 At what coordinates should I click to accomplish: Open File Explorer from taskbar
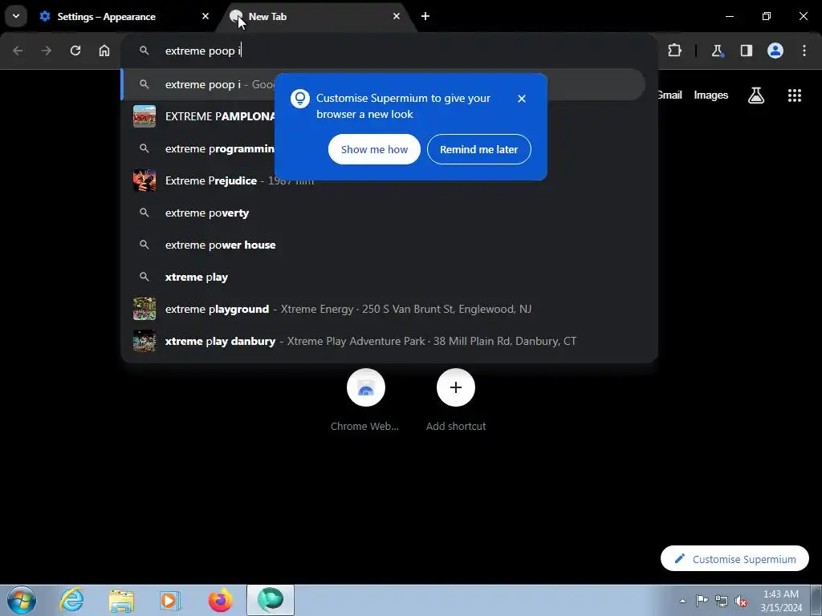121,600
